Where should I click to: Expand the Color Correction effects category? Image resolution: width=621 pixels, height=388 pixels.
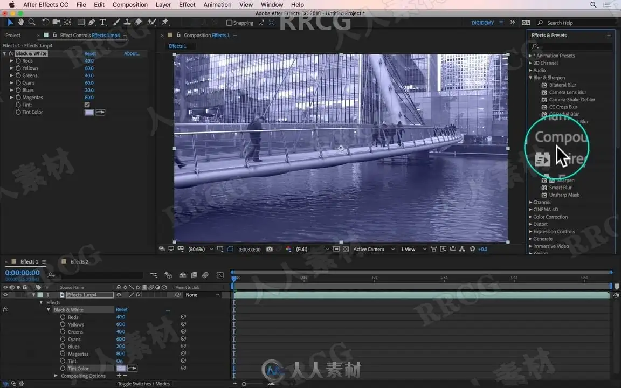tap(530, 217)
